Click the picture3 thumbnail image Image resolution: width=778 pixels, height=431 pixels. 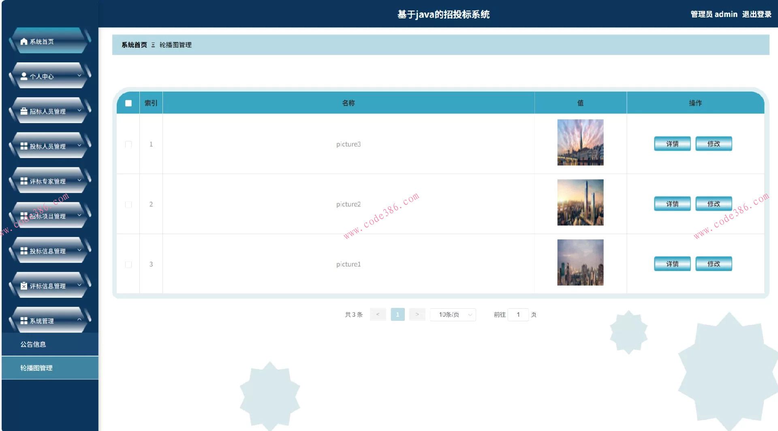point(580,142)
